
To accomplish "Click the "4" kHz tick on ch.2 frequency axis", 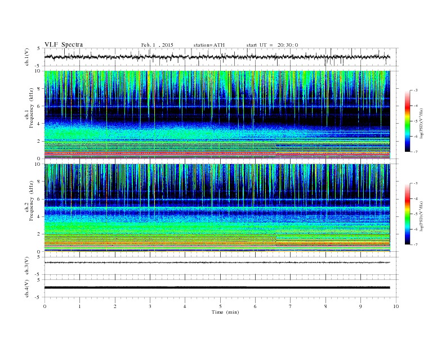I will pos(39,217).
